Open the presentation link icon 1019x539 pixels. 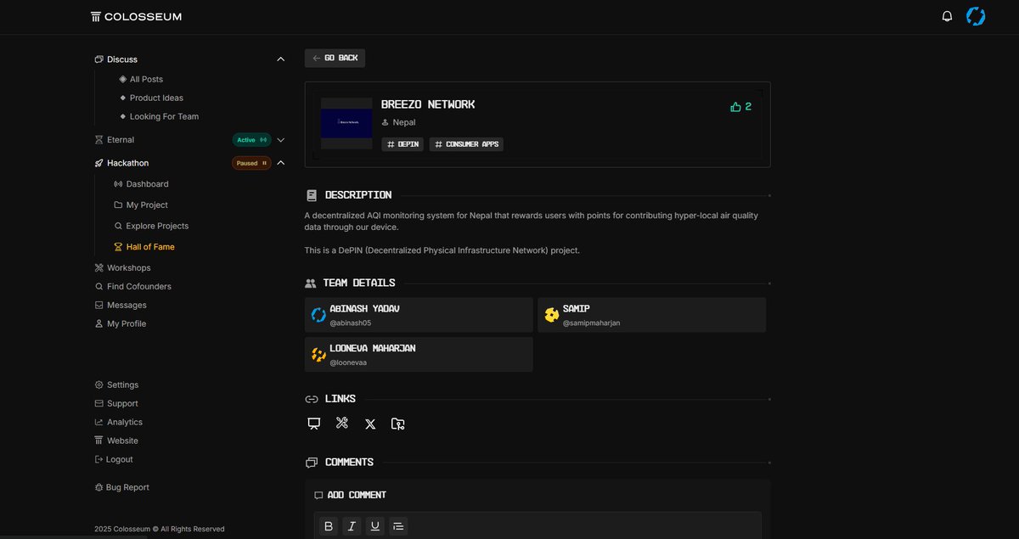pyautogui.click(x=313, y=423)
